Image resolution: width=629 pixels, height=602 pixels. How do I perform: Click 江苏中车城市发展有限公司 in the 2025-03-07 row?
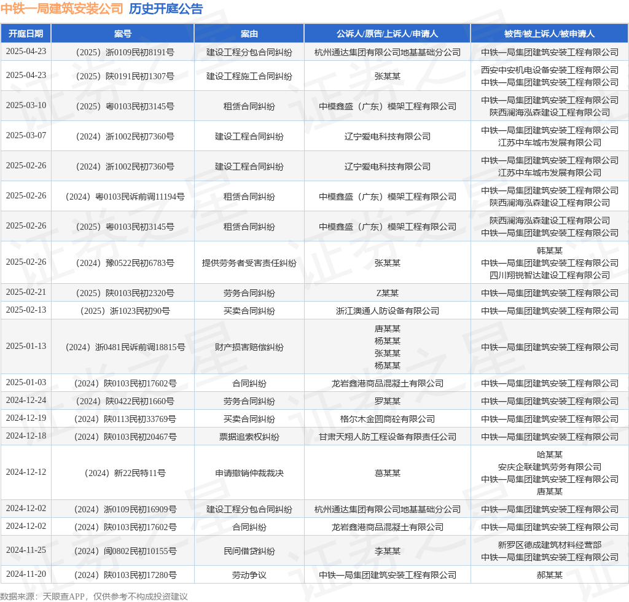550,143
